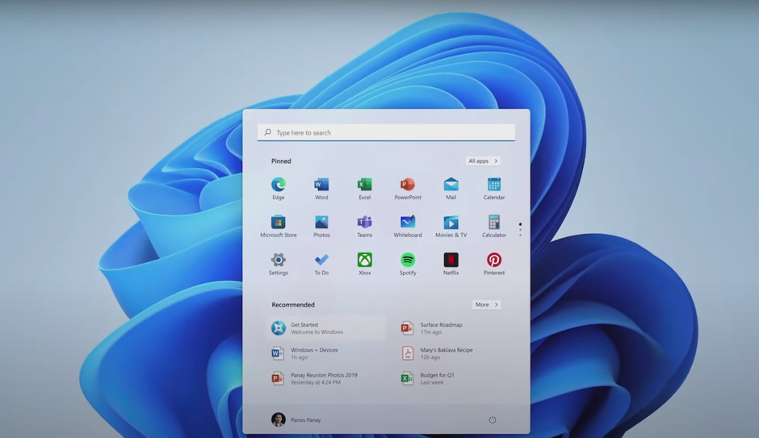The image size is (759, 438).
Task: Open Settings gear in pinned apps
Action: click(x=279, y=260)
